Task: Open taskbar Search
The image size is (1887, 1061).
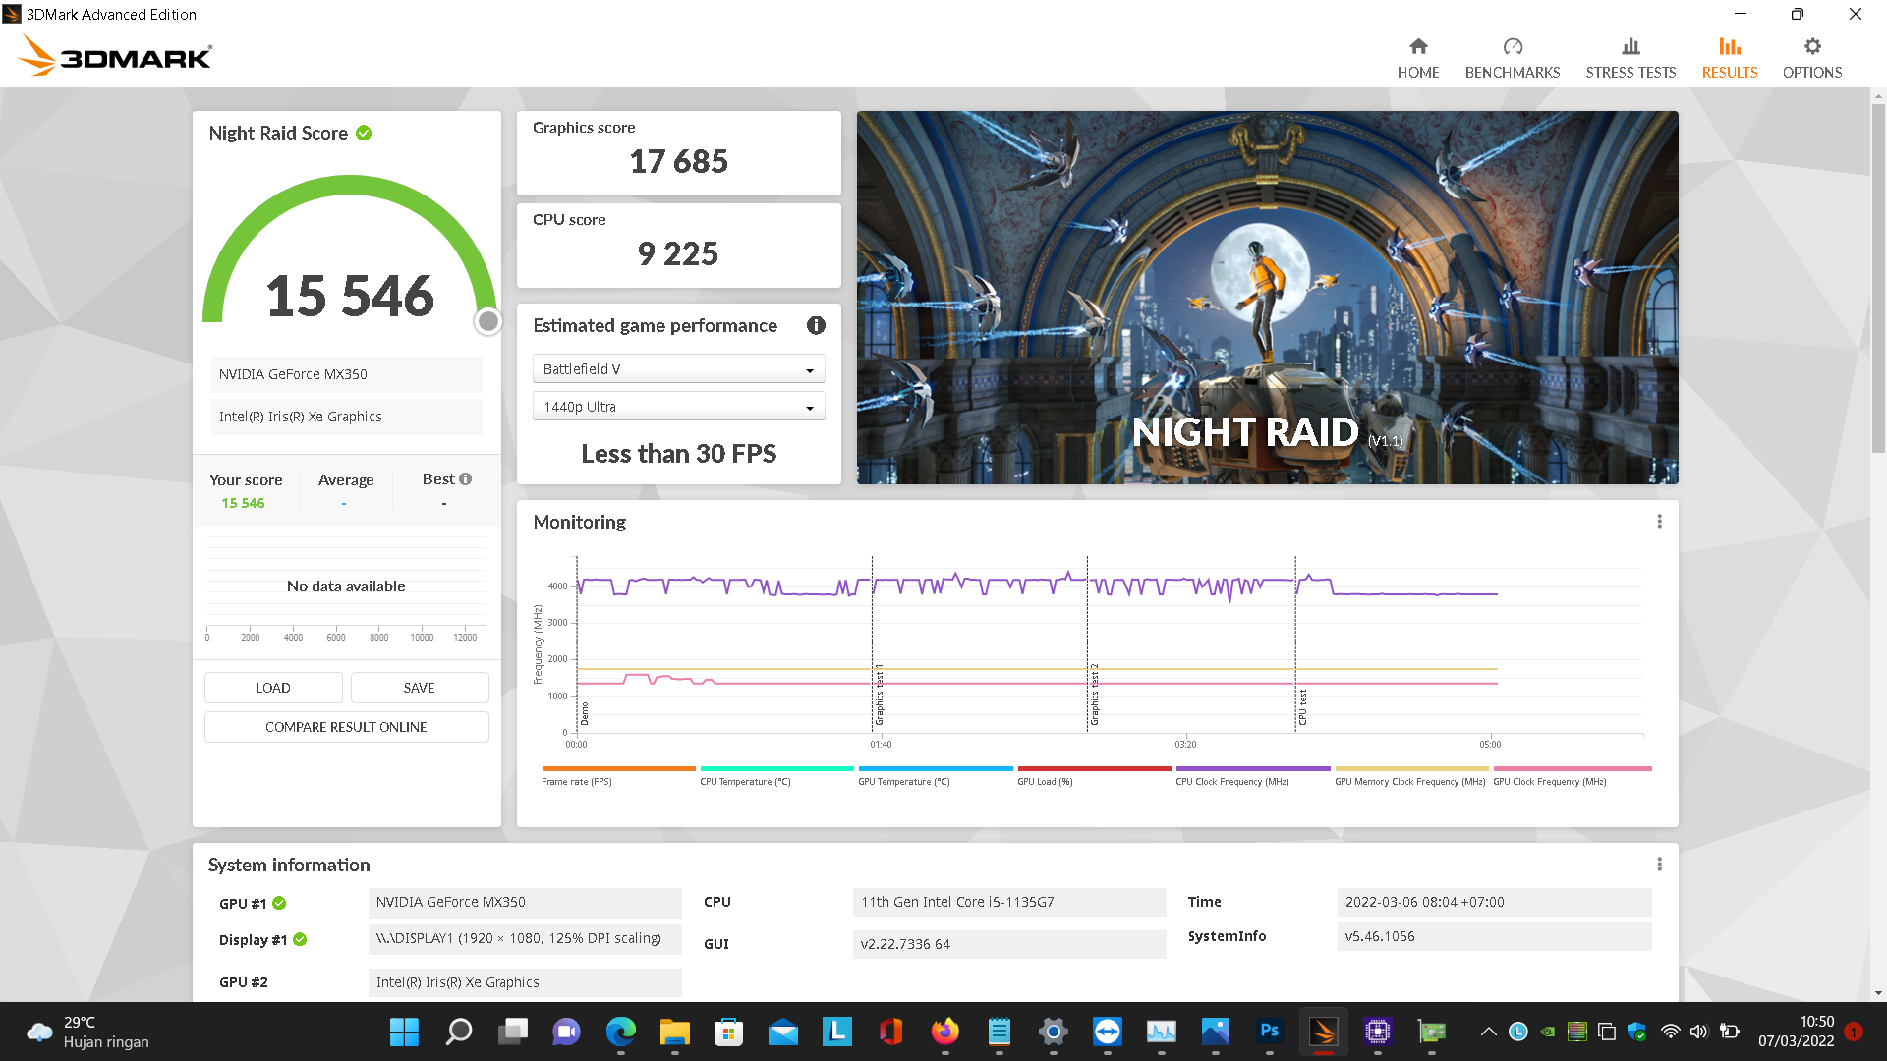Action: (458, 1032)
